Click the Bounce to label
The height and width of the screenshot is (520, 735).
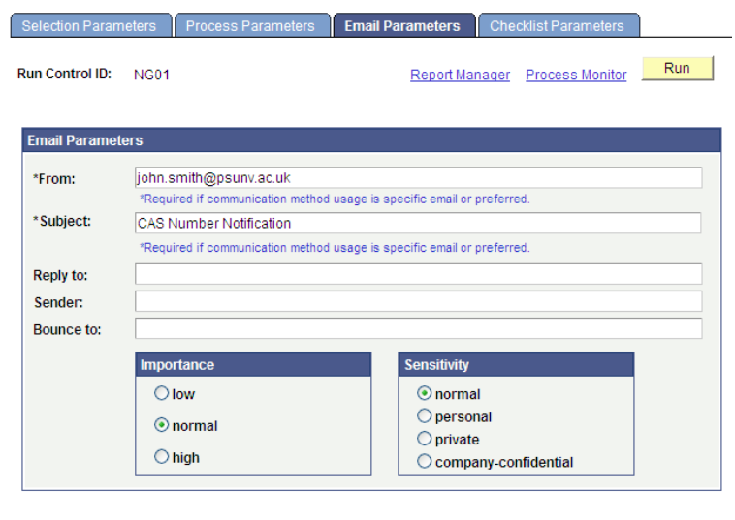click(67, 330)
